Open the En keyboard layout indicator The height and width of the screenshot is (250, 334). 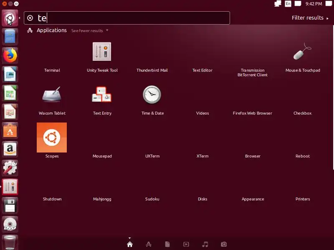click(288, 4)
